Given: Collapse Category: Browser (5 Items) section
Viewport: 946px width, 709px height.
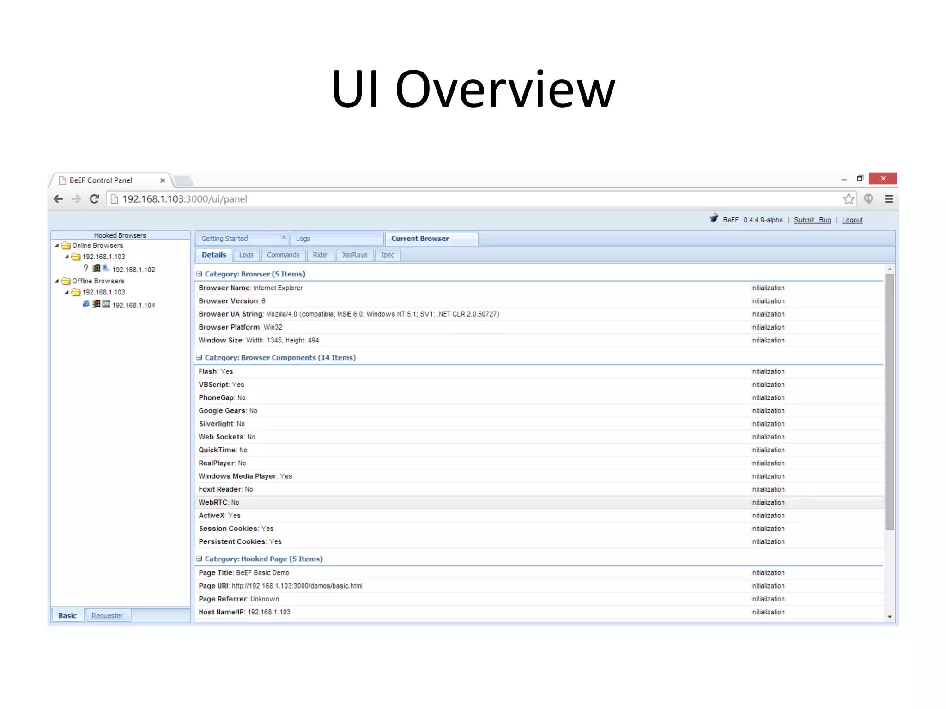Looking at the screenshot, I should click(199, 274).
